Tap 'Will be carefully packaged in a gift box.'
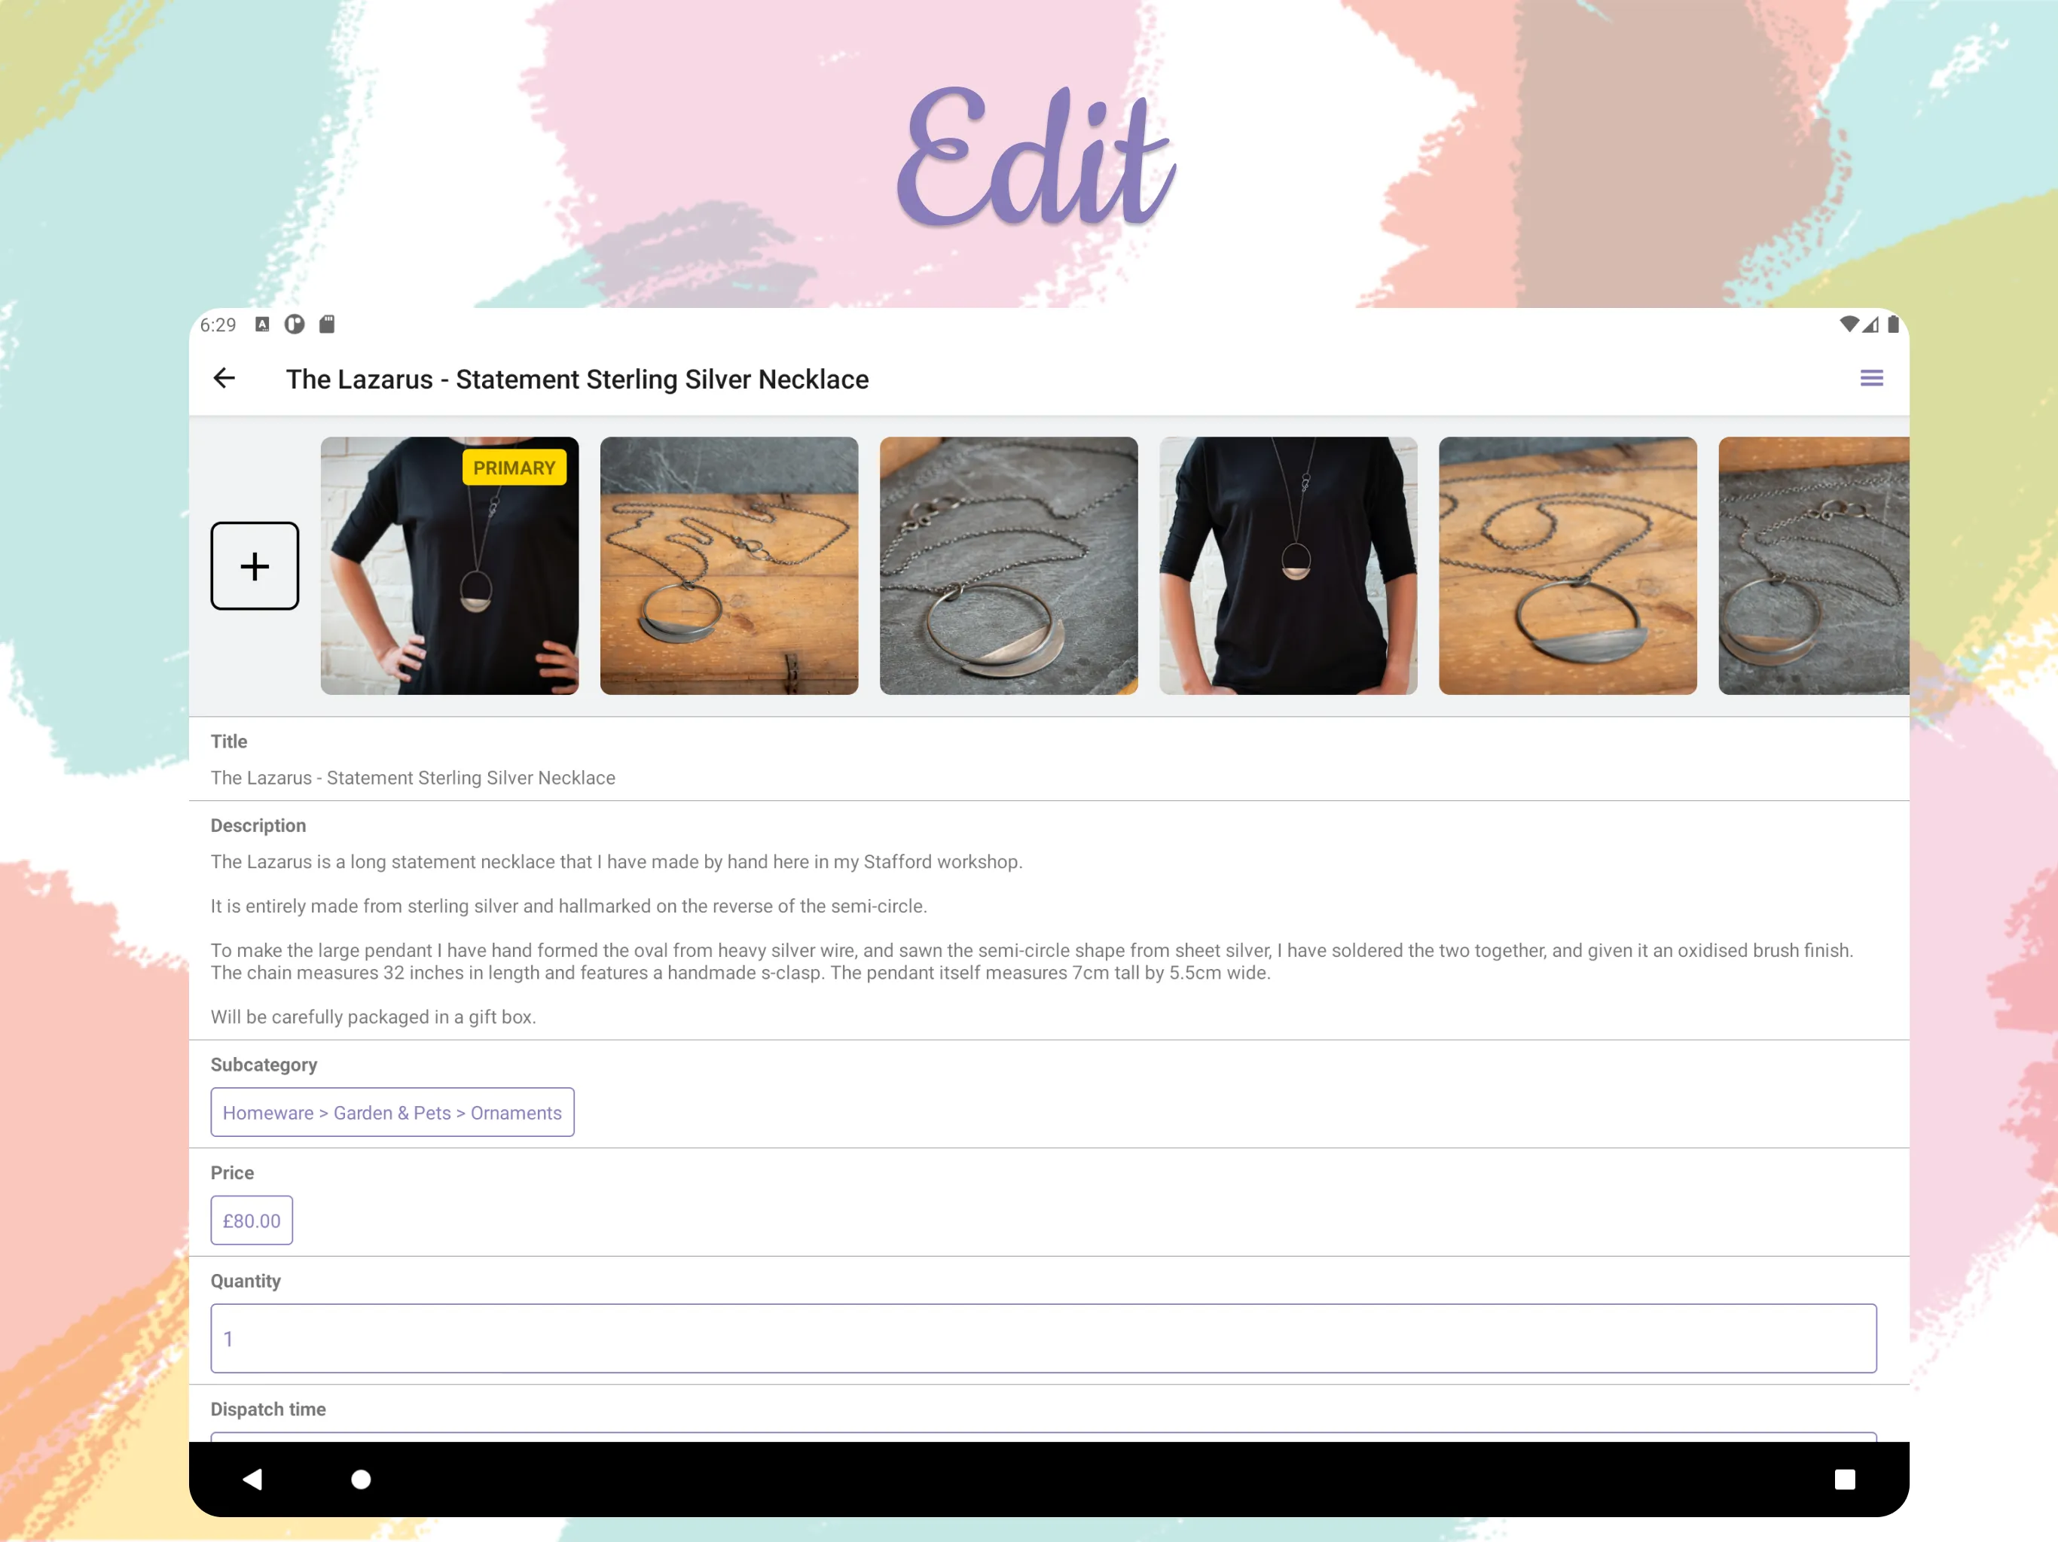2058x1542 pixels. click(x=373, y=1016)
